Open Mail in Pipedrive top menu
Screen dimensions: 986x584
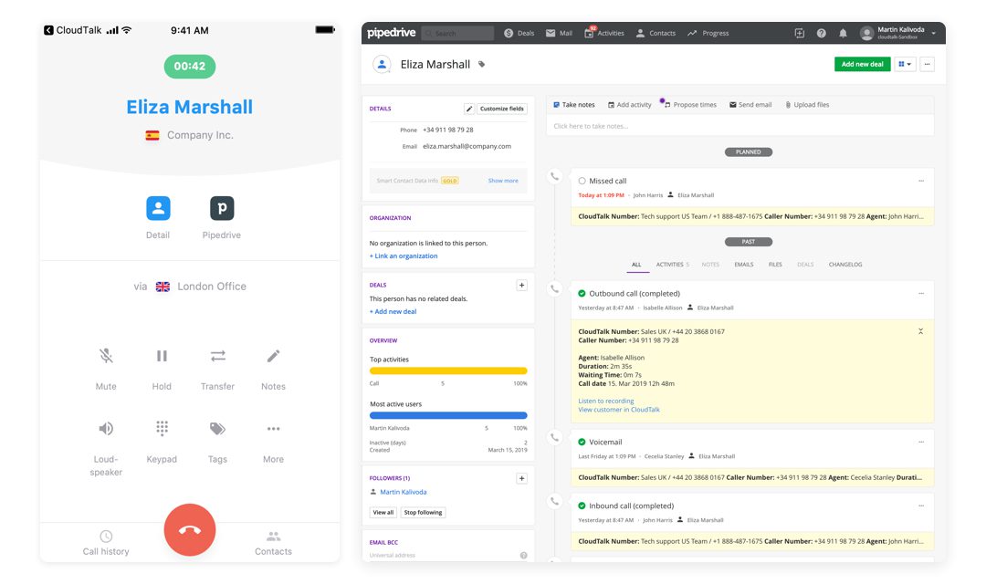[559, 34]
